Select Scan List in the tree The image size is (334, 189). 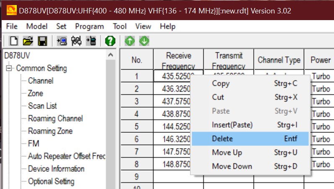tap(42, 106)
